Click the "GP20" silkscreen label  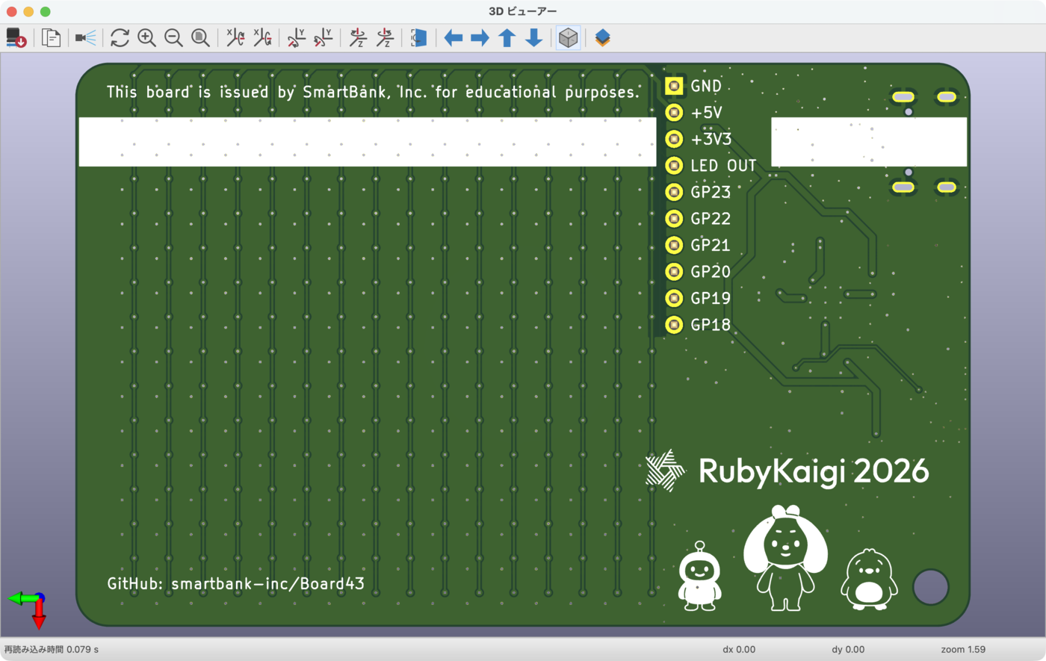tap(711, 272)
